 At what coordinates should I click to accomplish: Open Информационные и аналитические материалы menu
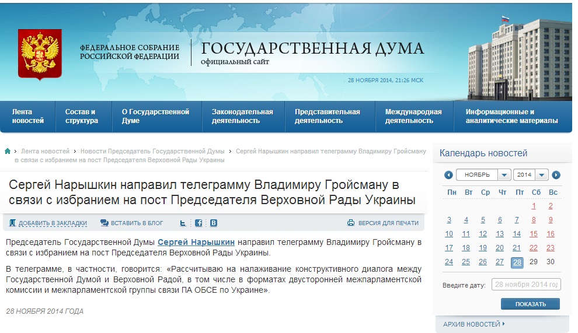(513, 117)
